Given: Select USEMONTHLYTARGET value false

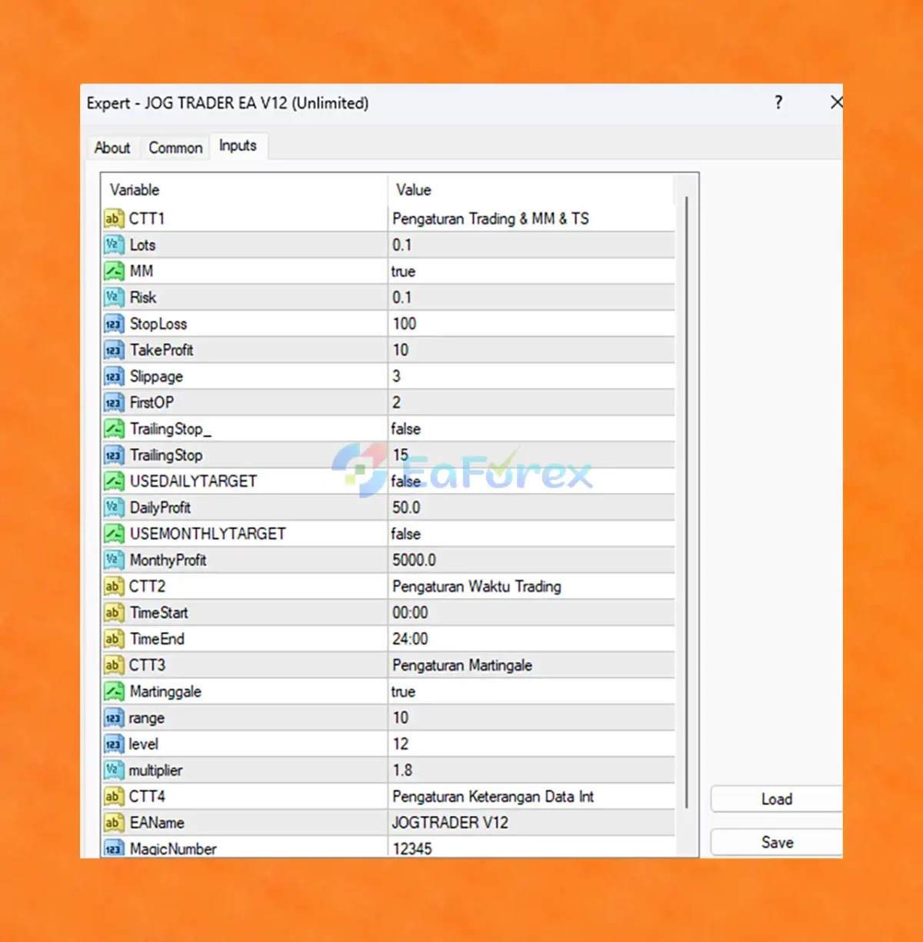Looking at the screenshot, I should point(405,534).
